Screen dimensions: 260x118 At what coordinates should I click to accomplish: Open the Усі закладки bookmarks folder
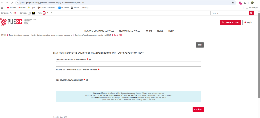(252, 7)
